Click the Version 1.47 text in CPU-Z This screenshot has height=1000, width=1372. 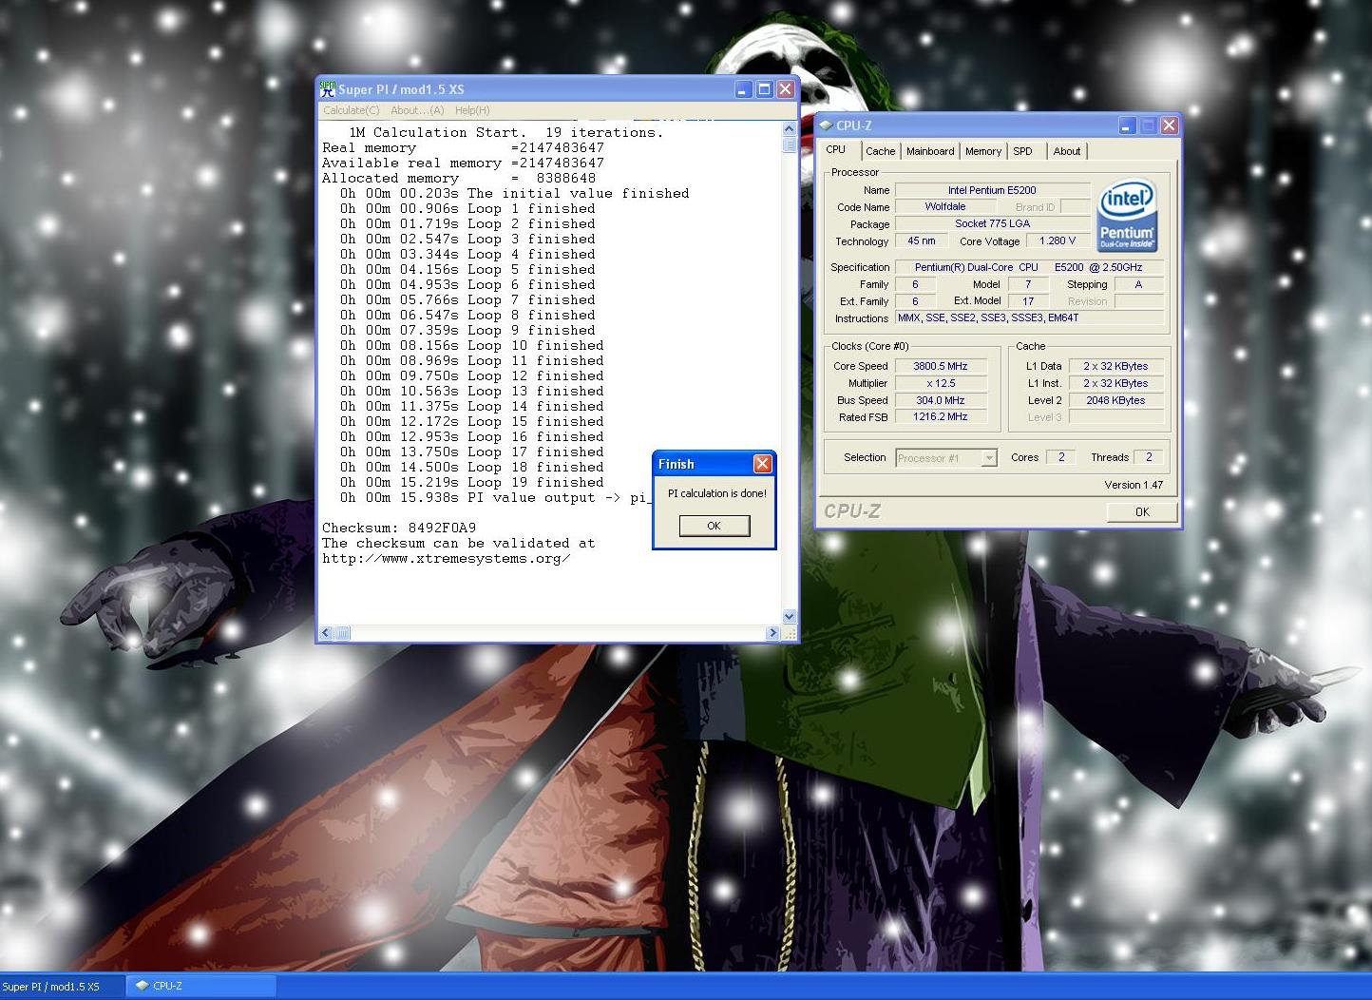1134,485
